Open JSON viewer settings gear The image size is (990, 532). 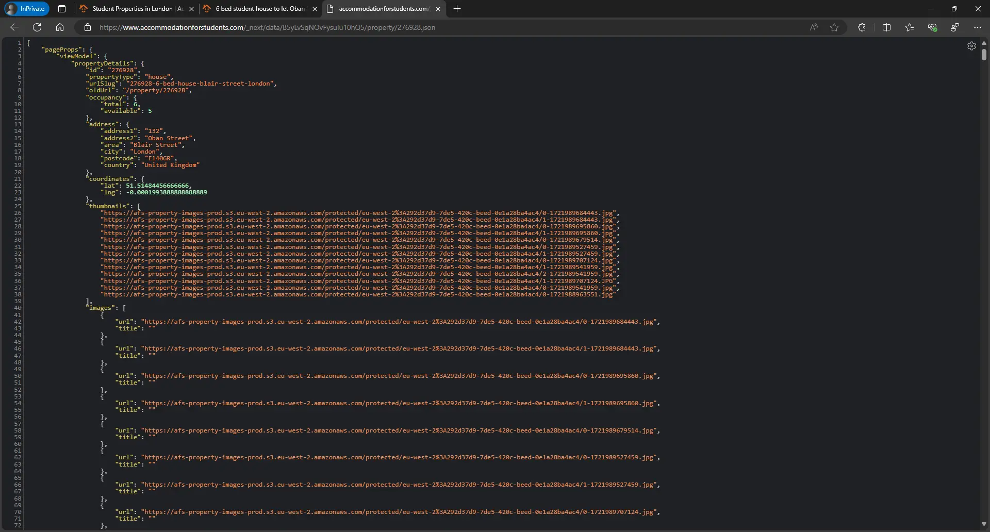971,46
